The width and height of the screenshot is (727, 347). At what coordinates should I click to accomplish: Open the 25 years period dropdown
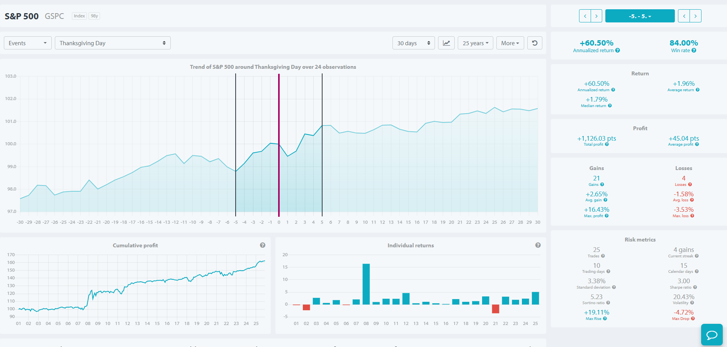point(476,43)
